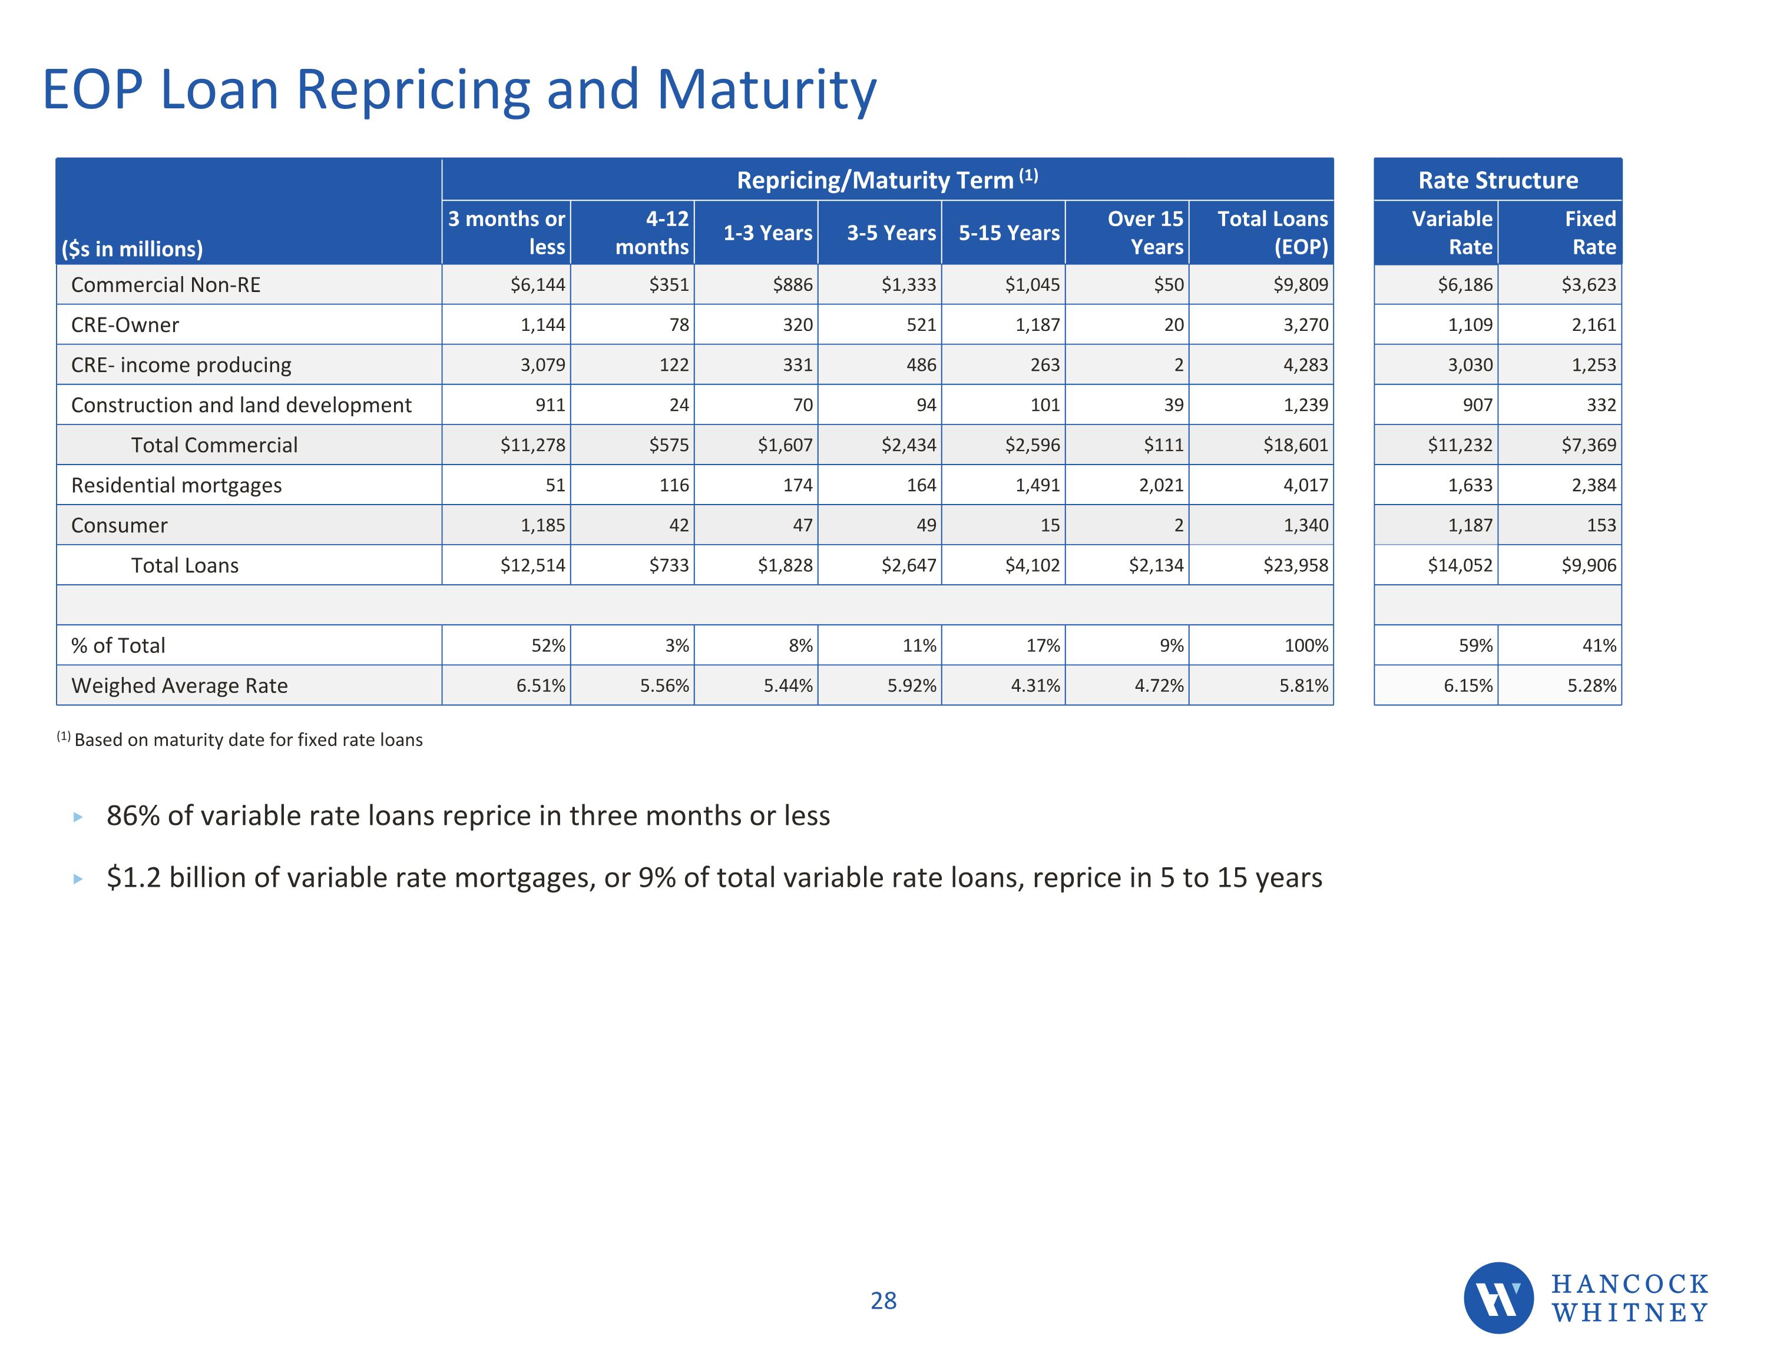
Task: Select the Weighed Average Rate row label
Action: (x=179, y=686)
